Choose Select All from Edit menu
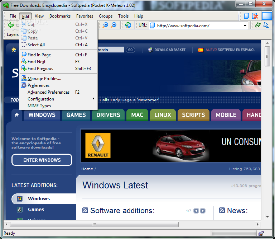Viewport: 275px width, 239px height. (58, 45)
